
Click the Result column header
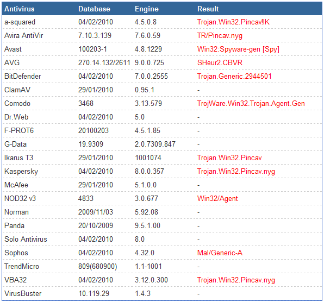click(208, 9)
